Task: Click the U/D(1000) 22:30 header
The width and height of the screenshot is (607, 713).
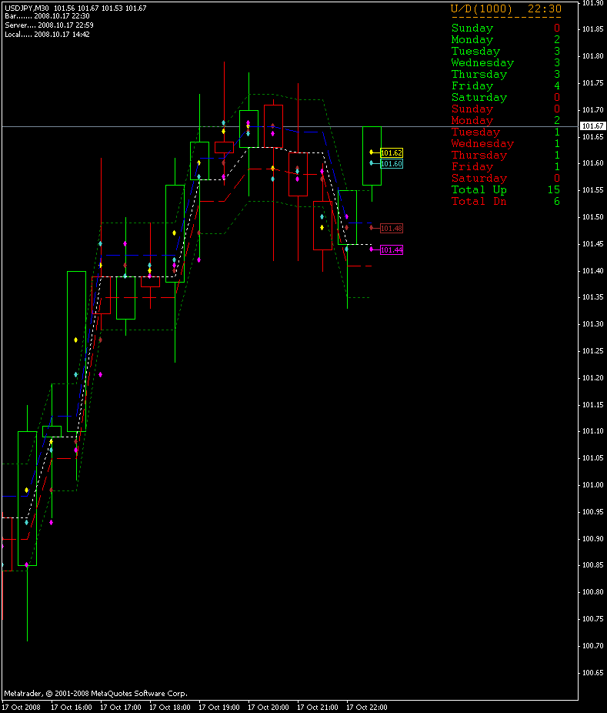Action: [506, 8]
